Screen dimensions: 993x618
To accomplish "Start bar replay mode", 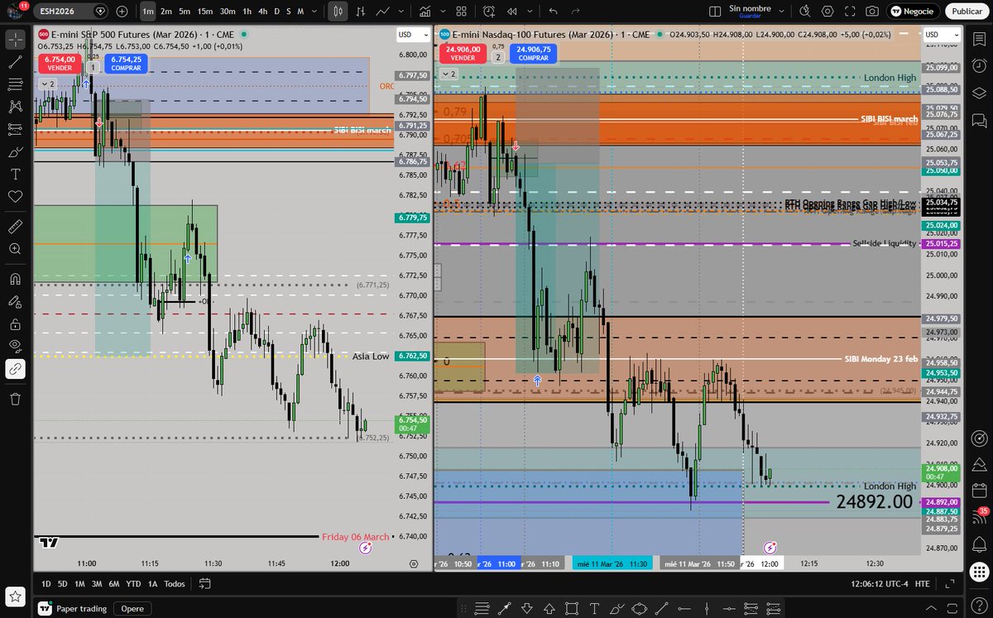I will coord(513,12).
